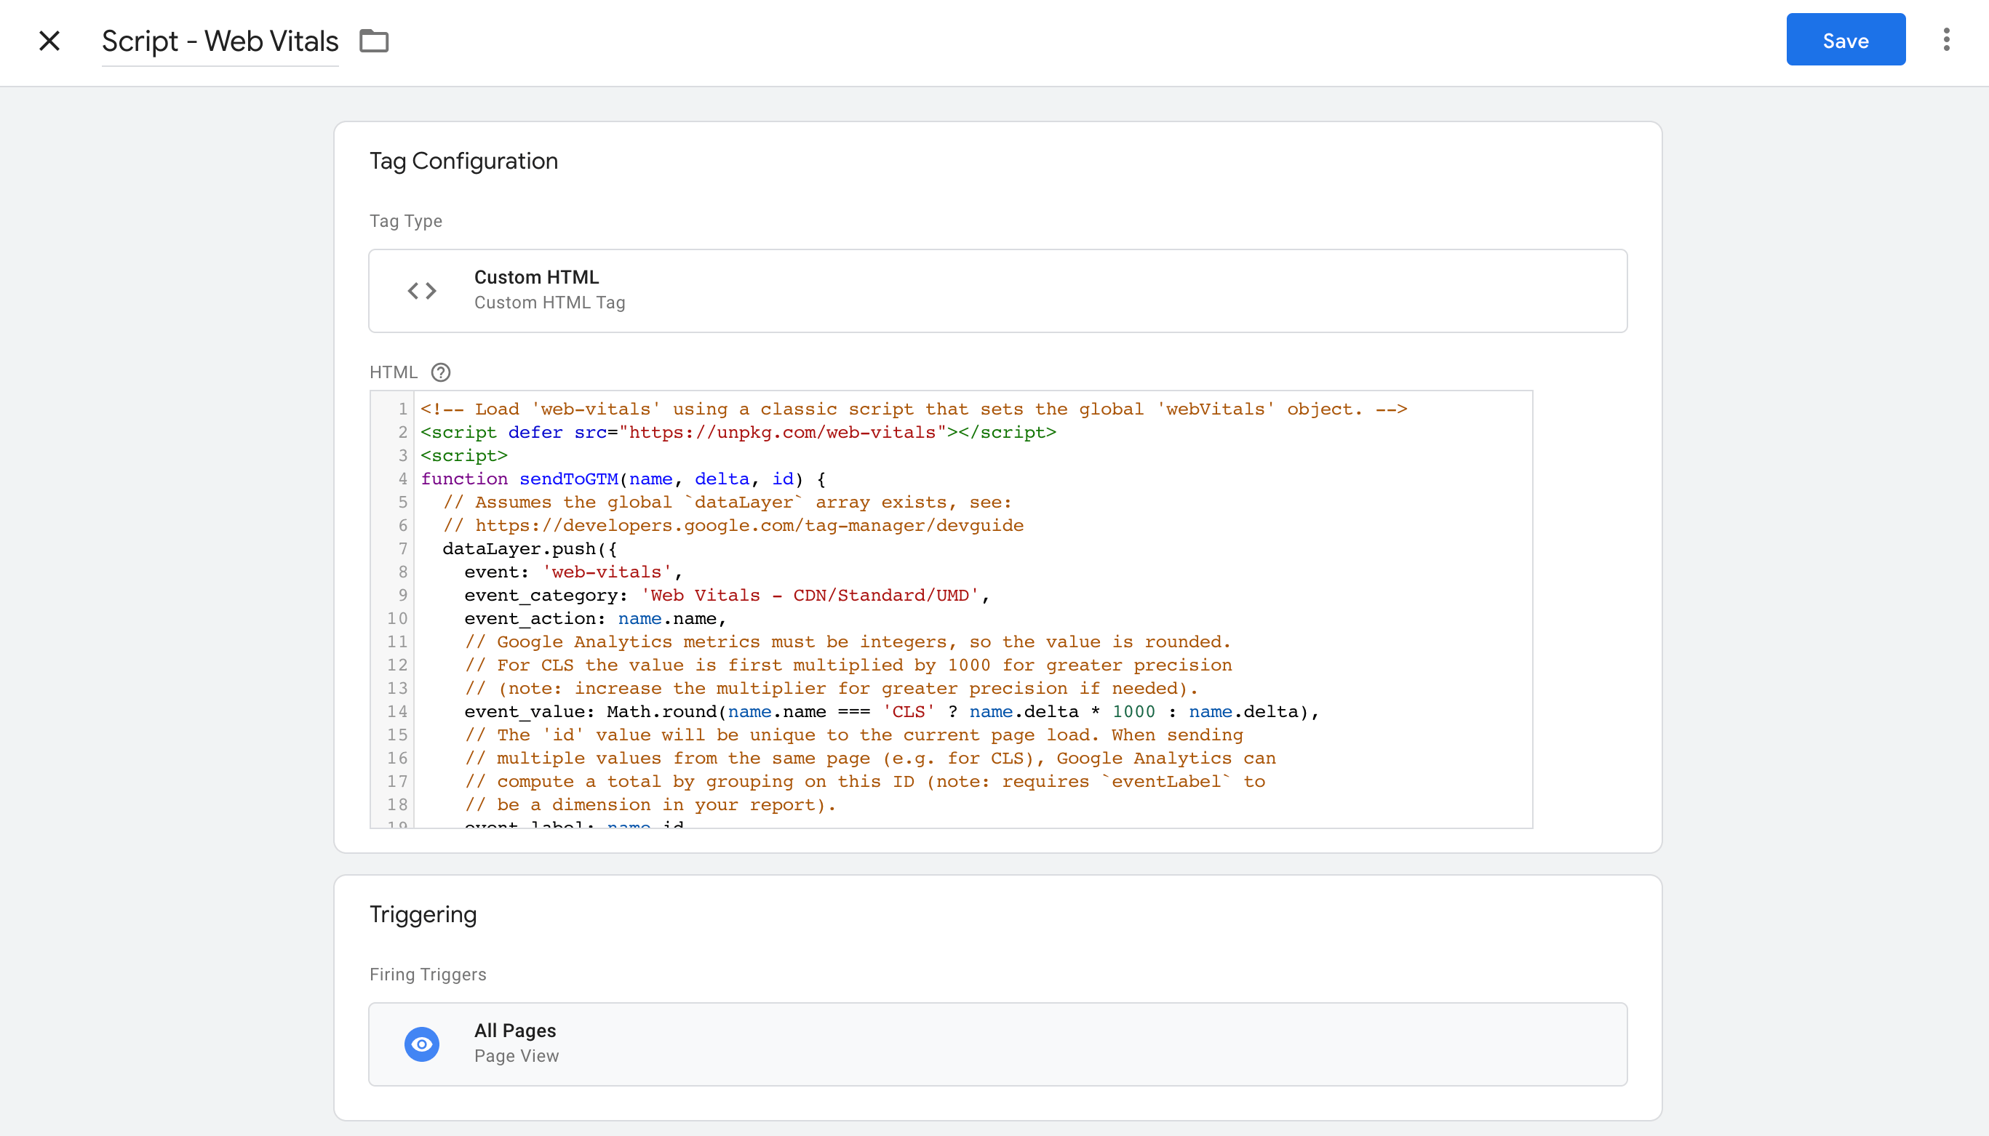Click the event_value Math.round line
Image resolution: width=1989 pixels, height=1136 pixels.
click(x=892, y=711)
